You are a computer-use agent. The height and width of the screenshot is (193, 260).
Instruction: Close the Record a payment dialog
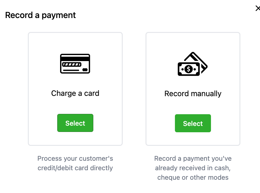click(257, 9)
